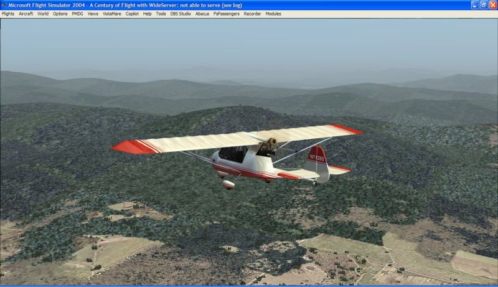
Task: Open the FsPassengers menu
Action: [x=227, y=14]
